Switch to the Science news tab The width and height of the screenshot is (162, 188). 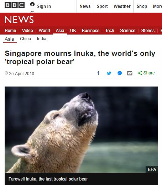click(x=128, y=31)
